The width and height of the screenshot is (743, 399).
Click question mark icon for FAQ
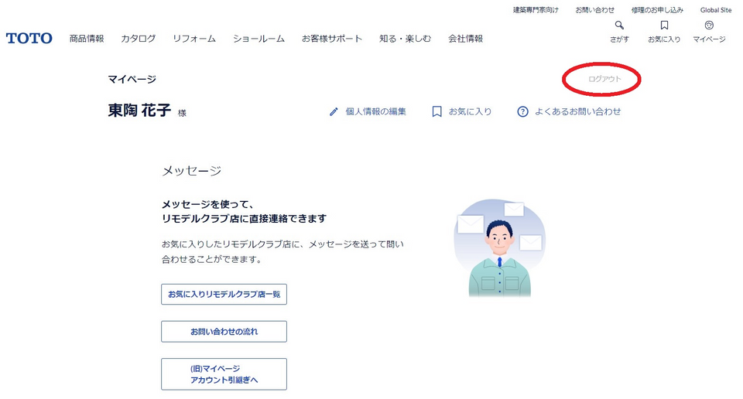[x=522, y=111]
